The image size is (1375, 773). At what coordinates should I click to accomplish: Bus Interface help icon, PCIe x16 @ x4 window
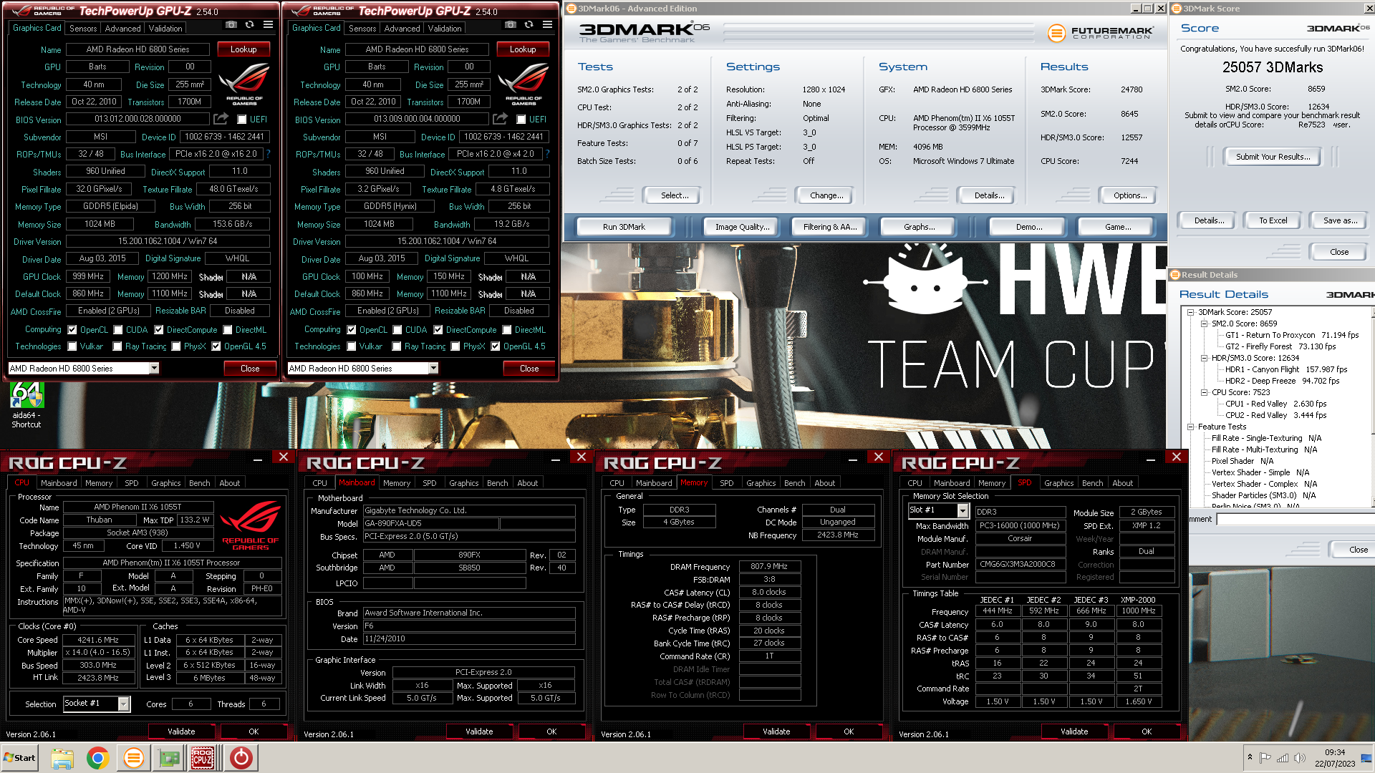point(547,154)
